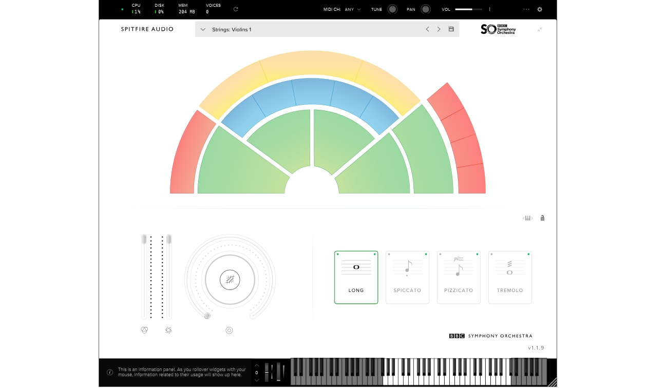
Task: Open settings with the gear icon
Action: pyautogui.click(x=540, y=9)
